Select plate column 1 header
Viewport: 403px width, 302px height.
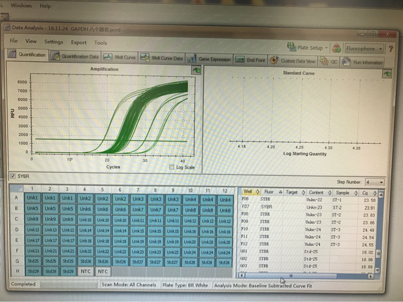coord(32,189)
